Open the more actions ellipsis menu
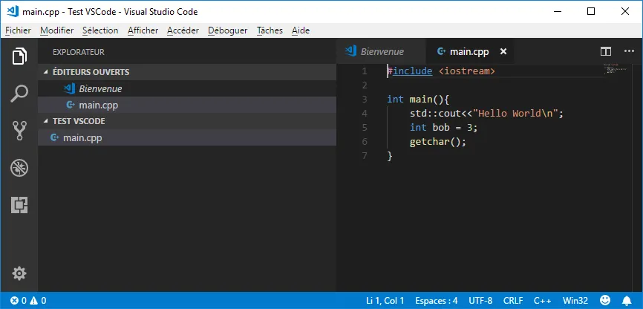 point(629,51)
